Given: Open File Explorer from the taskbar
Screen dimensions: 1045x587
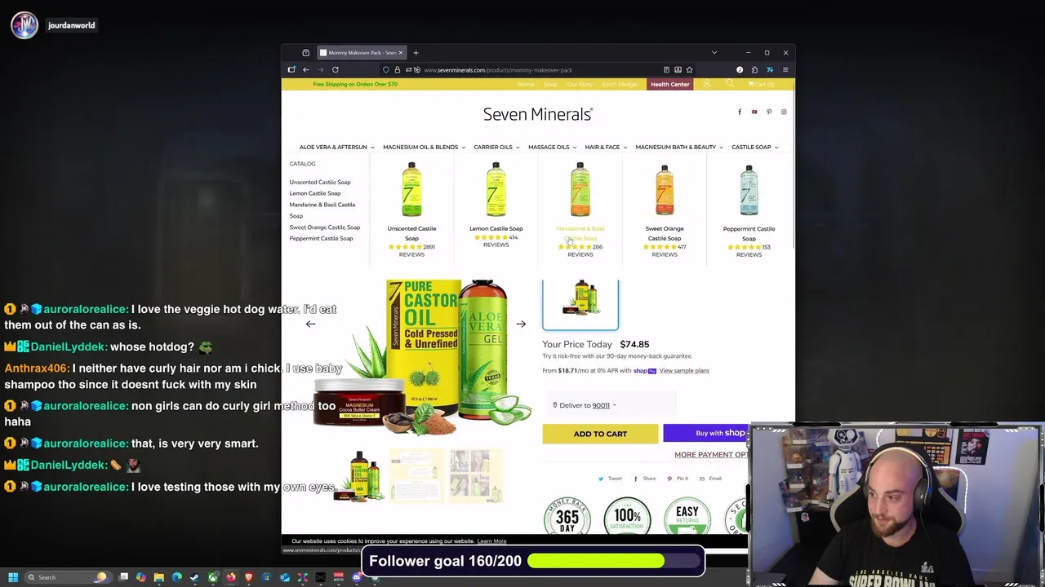Looking at the screenshot, I should [158, 577].
